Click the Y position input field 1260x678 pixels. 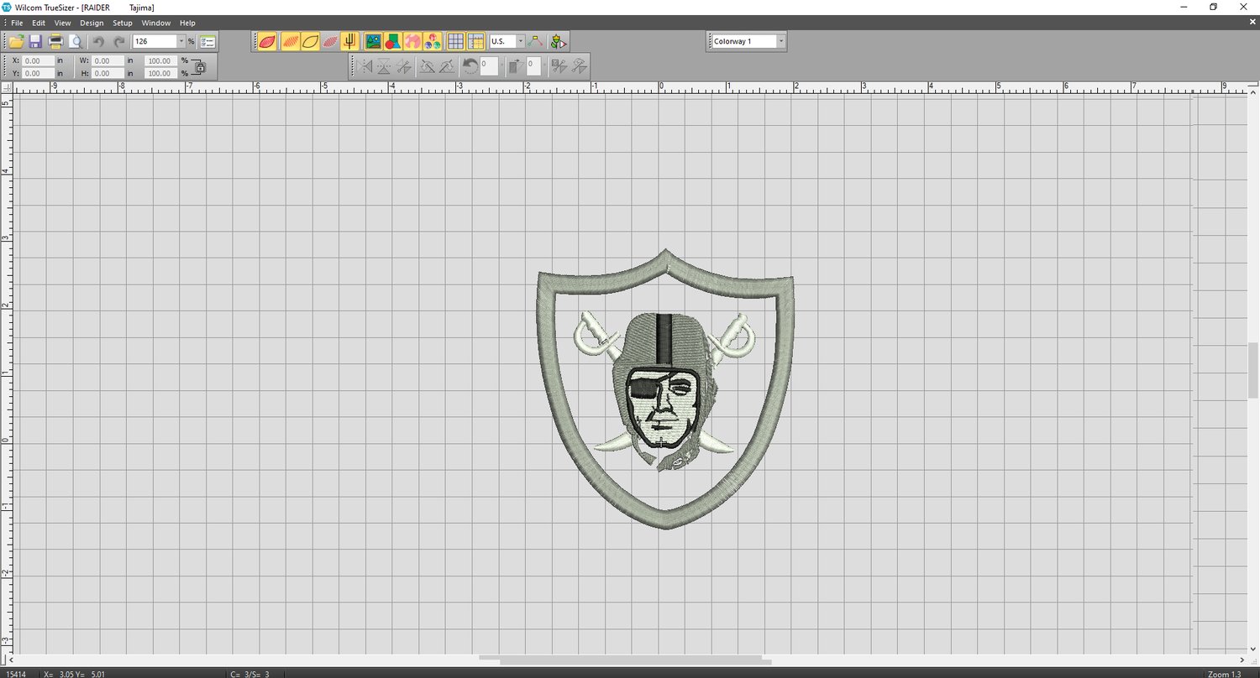(x=39, y=74)
